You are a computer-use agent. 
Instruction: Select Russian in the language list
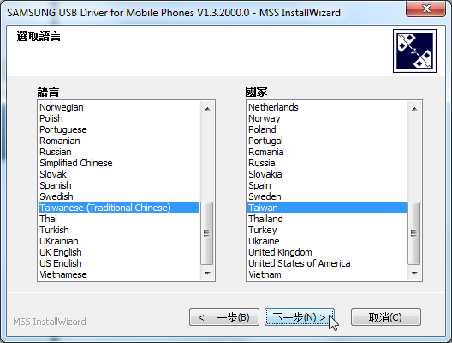coord(119,152)
